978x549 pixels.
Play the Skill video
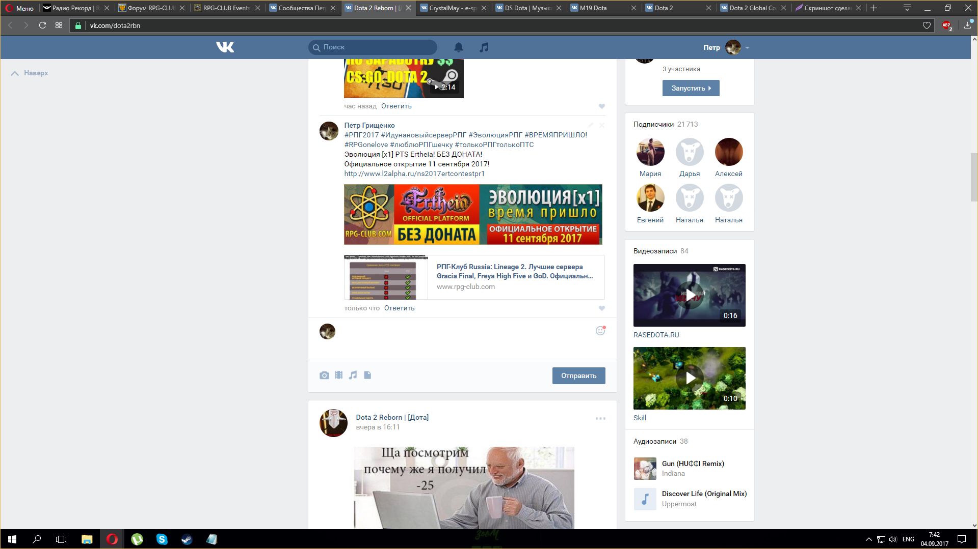[x=689, y=378]
